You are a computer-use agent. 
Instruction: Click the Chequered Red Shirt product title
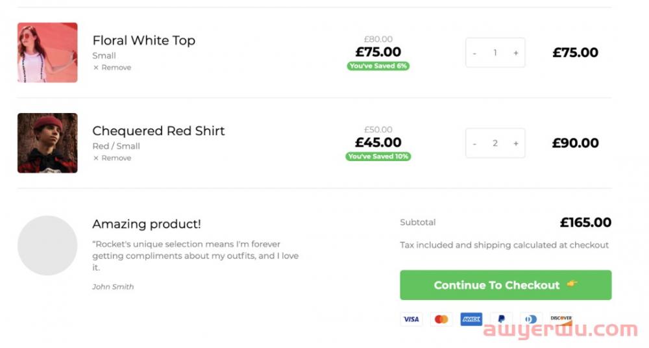pos(158,130)
